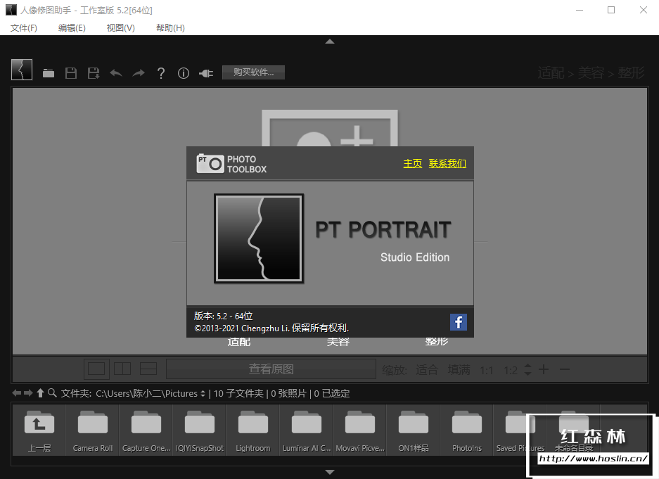Set zoom to 1:2
The width and height of the screenshot is (659, 479).
click(x=511, y=370)
